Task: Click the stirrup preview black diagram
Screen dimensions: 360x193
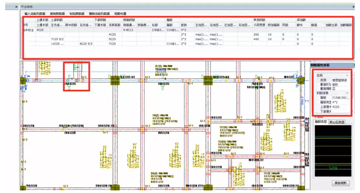Action: pyautogui.click(x=333, y=151)
